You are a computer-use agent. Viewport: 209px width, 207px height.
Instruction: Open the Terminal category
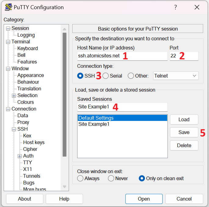coord(21,42)
